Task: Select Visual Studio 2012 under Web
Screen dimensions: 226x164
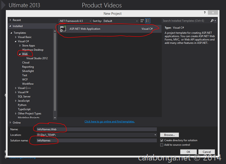Action: (37, 58)
